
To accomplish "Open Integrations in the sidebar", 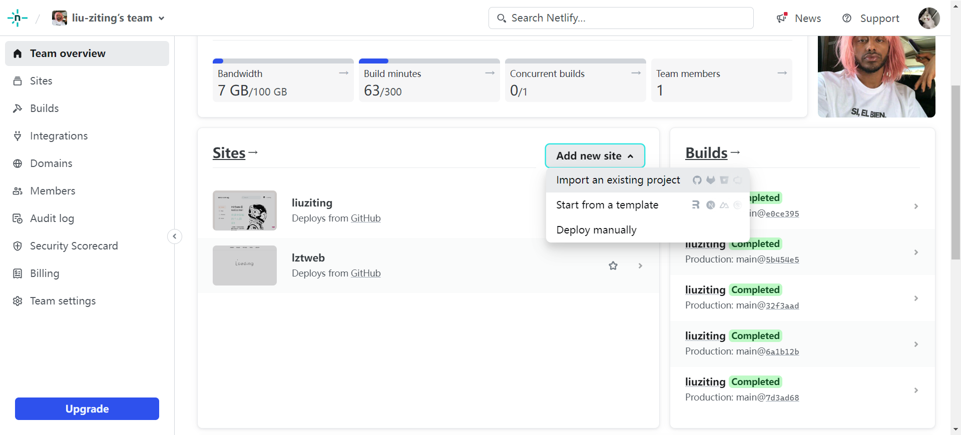I will 87,136.
